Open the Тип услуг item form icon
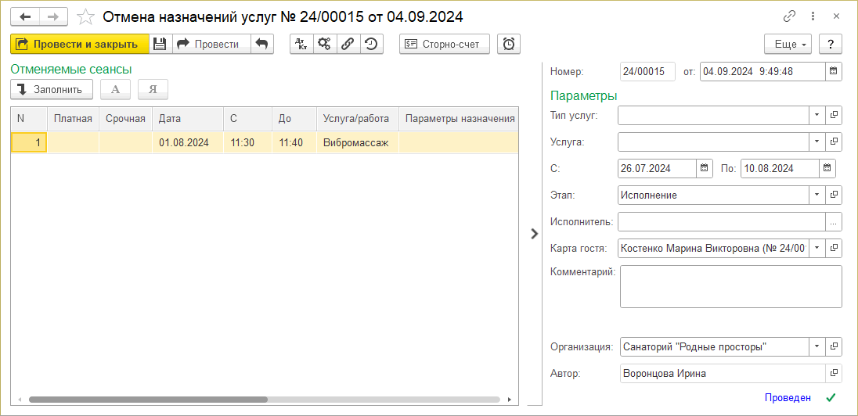 click(x=834, y=115)
